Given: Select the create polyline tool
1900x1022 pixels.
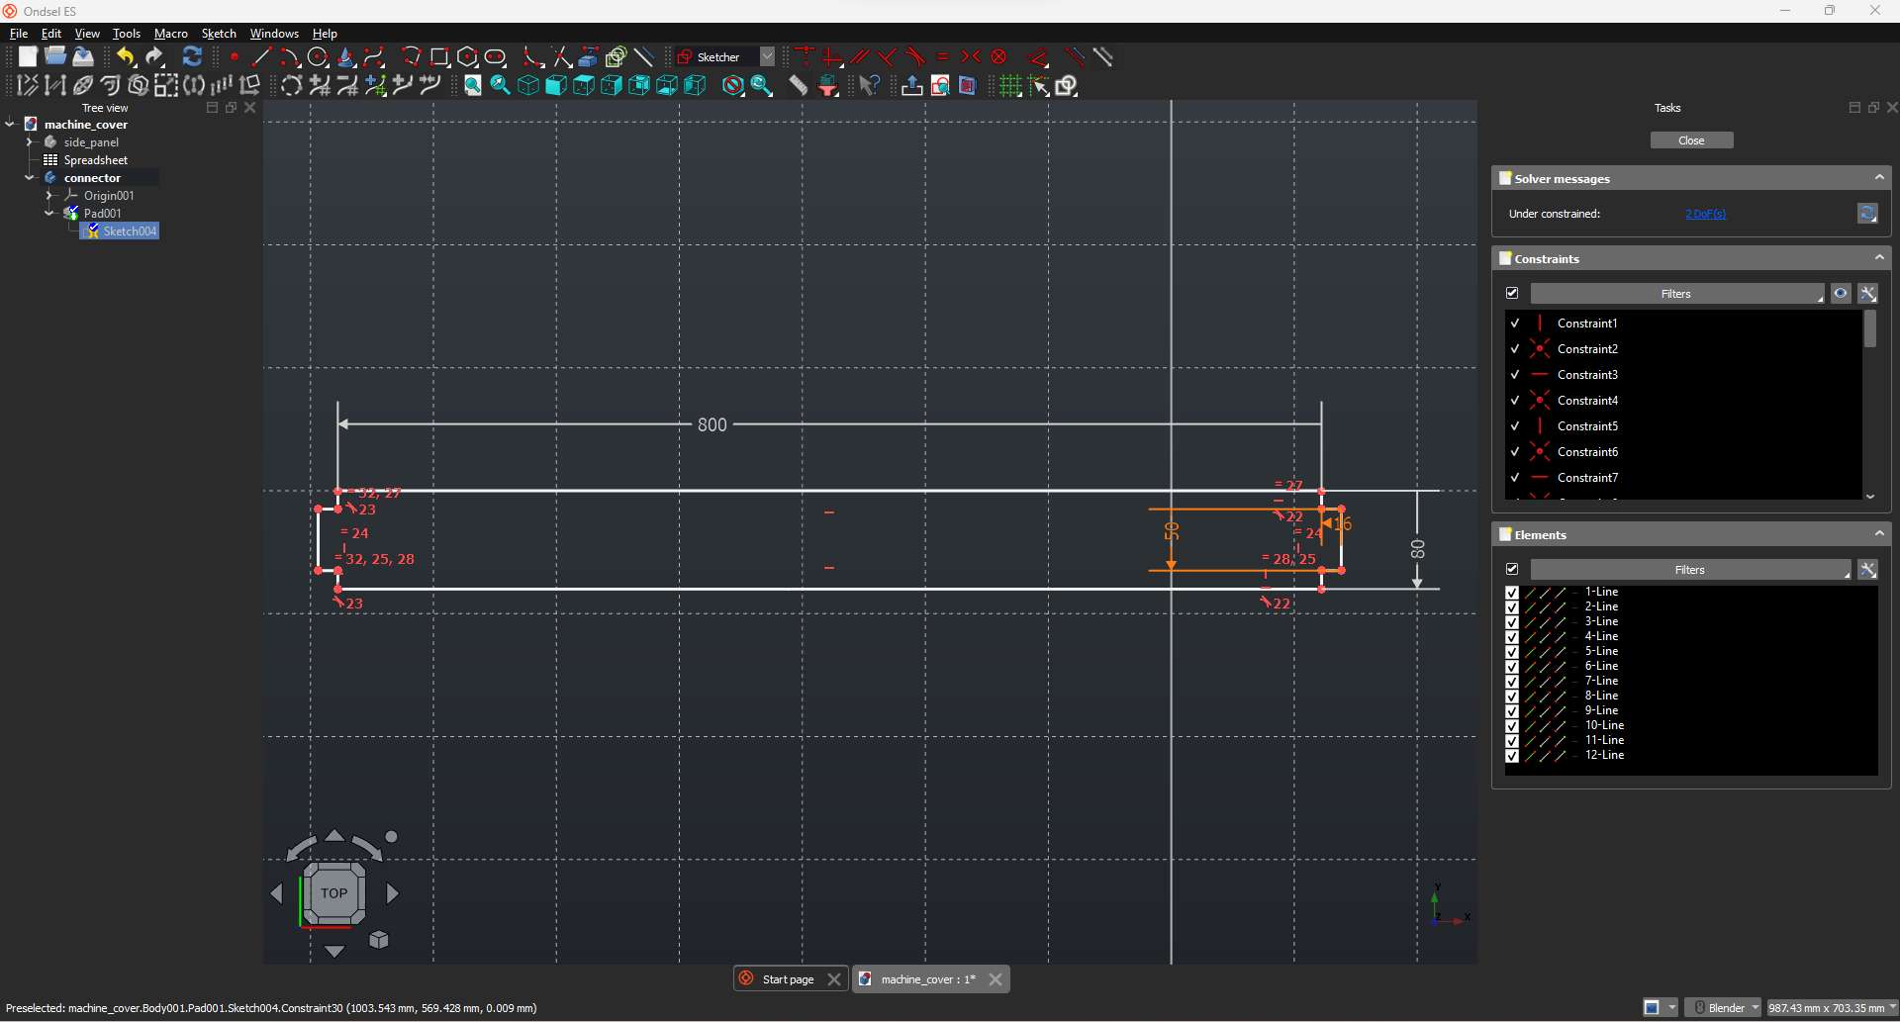Looking at the screenshot, I should [x=412, y=57].
